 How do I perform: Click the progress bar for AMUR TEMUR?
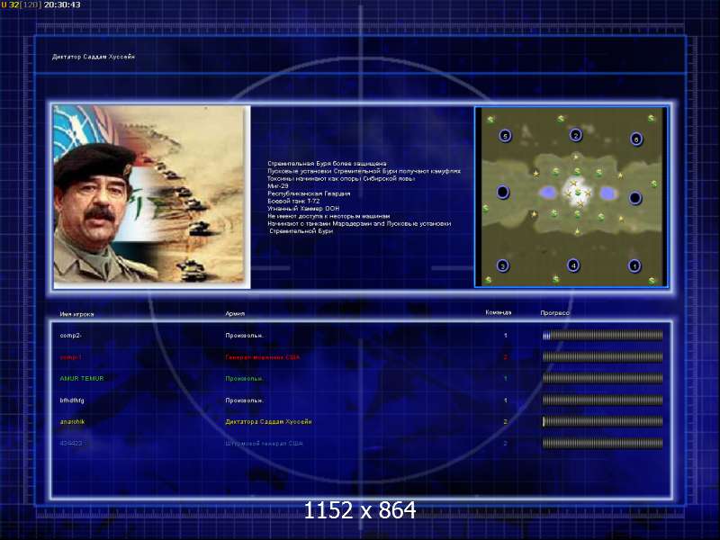click(x=602, y=378)
